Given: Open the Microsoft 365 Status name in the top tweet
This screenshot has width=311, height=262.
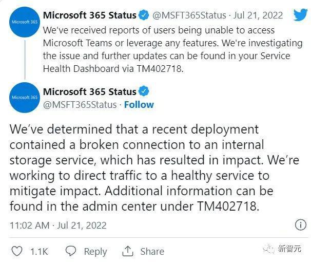Looking at the screenshot, I should tap(89, 15).
